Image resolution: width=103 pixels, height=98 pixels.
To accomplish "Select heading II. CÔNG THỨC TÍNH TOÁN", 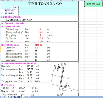I will [13, 23].
